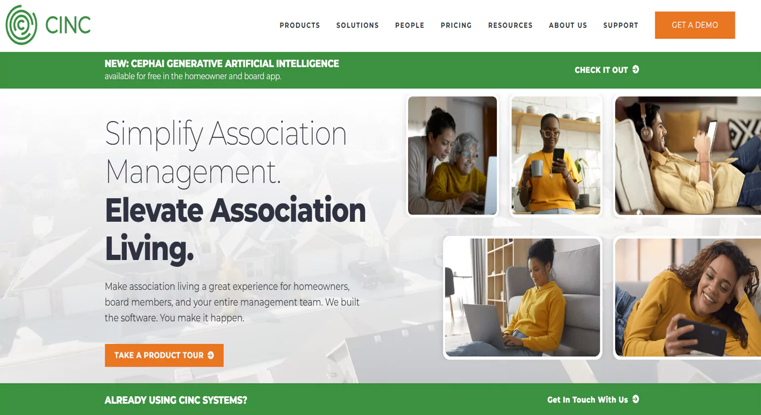Expand the Support menu
The height and width of the screenshot is (415, 761).
coord(621,25)
